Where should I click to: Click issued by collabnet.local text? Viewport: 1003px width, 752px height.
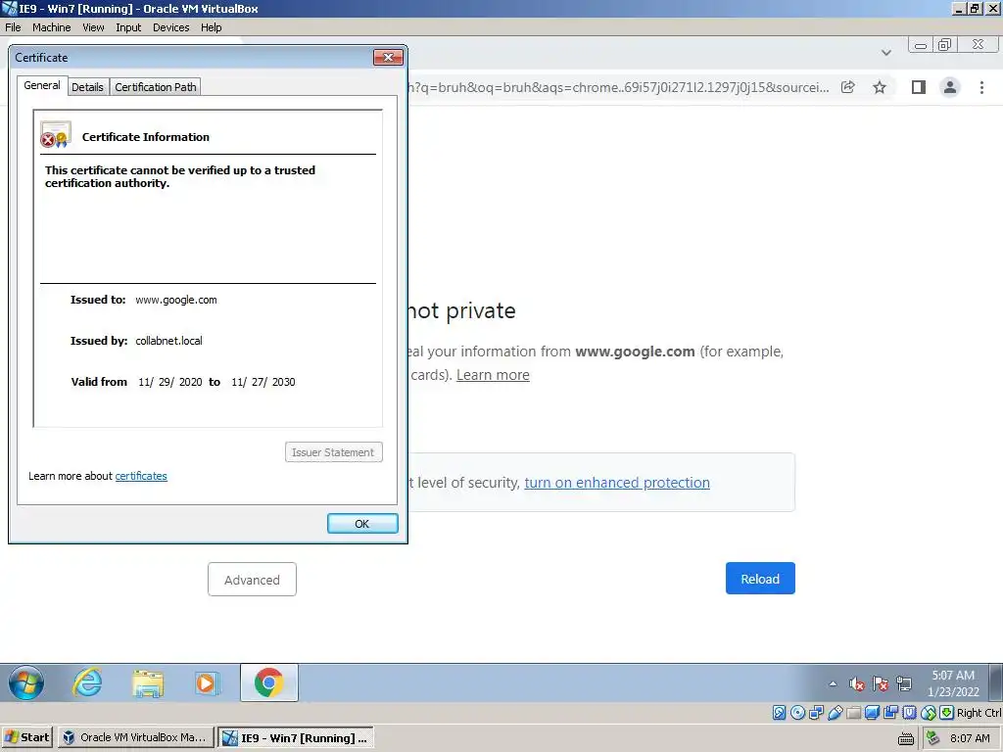(168, 341)
